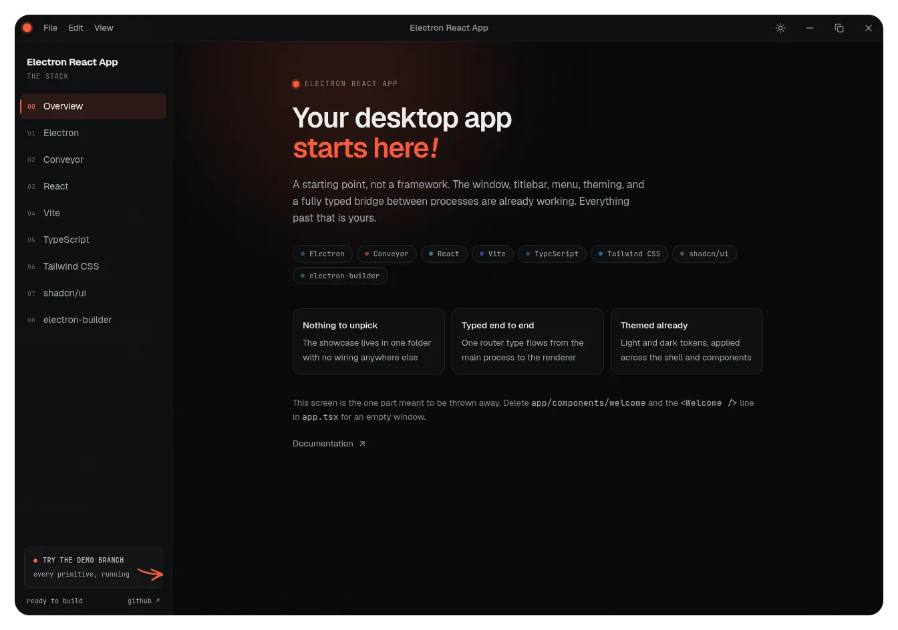
Task: Click the React tag chip
Action: pyautogui.click(x=444, y=254)
